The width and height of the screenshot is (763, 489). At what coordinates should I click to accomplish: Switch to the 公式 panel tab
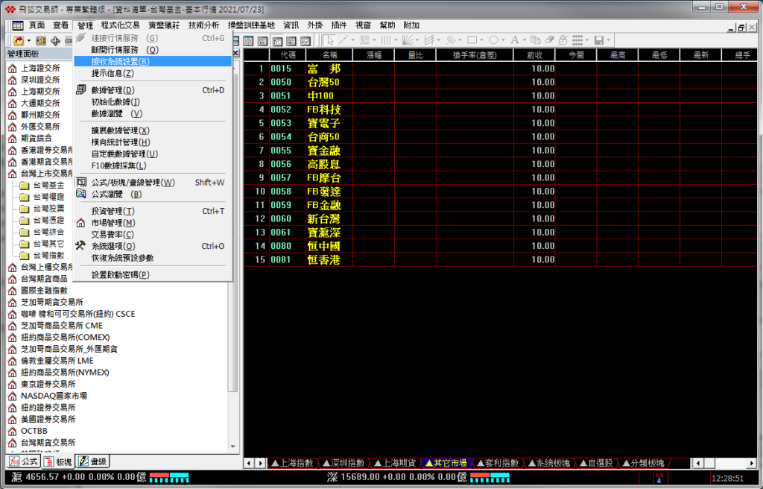point(23,461)
